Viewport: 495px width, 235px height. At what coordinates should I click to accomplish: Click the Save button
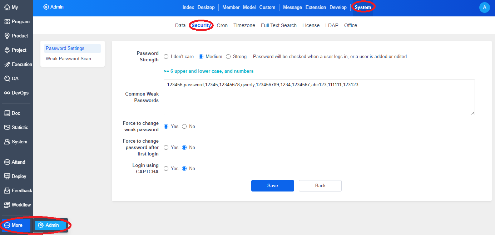point(272,185)
